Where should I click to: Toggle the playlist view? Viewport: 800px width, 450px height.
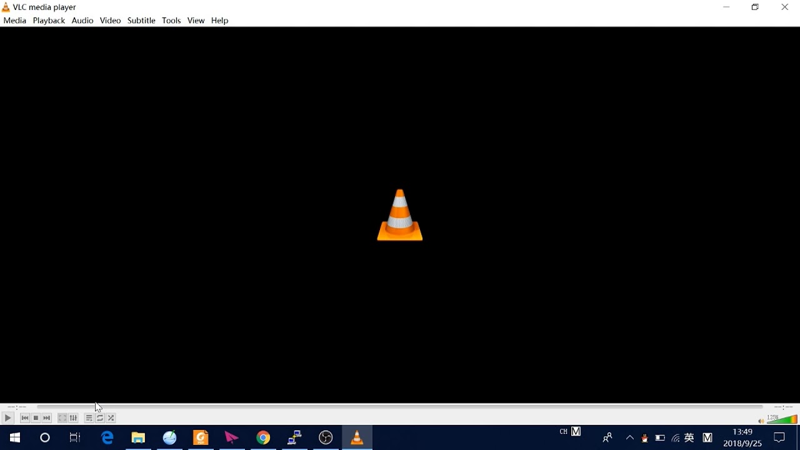tap(89, 418)
